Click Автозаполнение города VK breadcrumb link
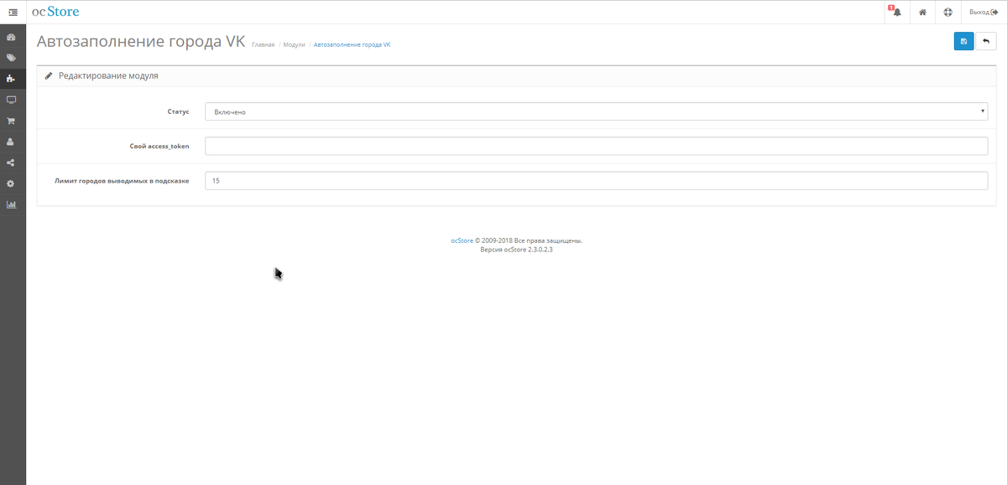Image resolution: width=1007 pixels, height=485 pixels. coord(352,44)
